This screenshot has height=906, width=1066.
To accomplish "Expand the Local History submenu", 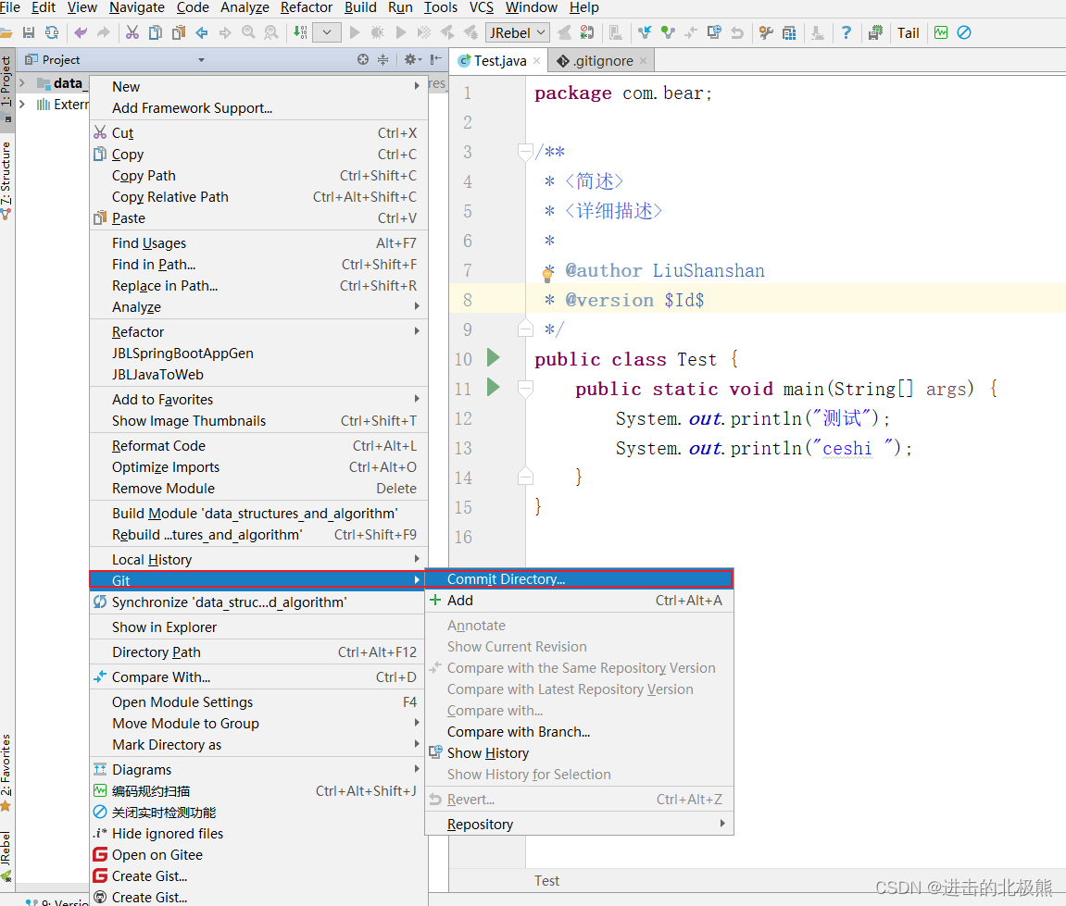I will pos(258,559).
